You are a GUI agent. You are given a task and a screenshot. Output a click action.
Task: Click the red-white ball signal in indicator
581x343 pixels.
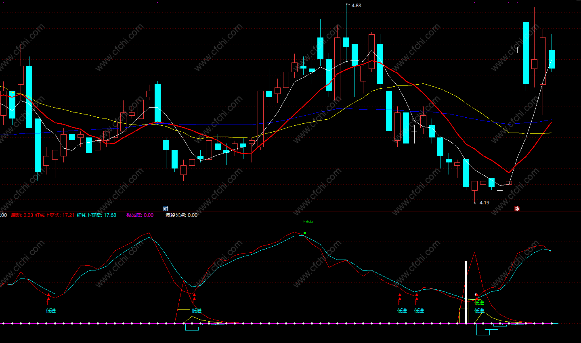tap(476, 295)
